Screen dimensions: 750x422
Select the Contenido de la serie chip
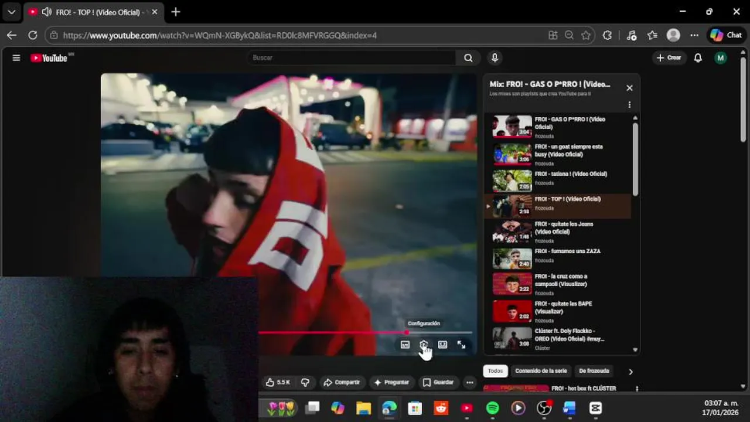(541, 371)
